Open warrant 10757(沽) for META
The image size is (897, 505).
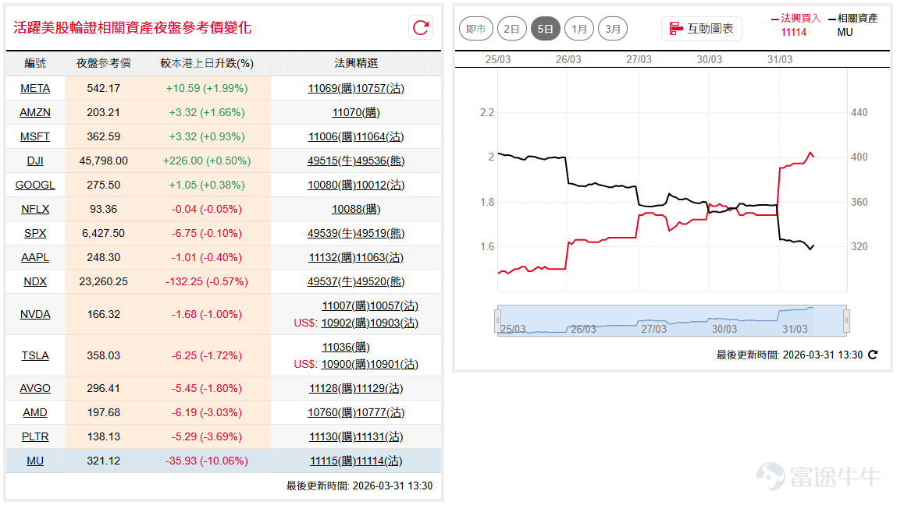pyautogui.click(x=380, y=89)
